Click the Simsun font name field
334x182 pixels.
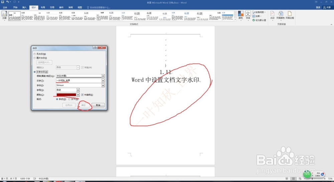click(x=78, y=85)
